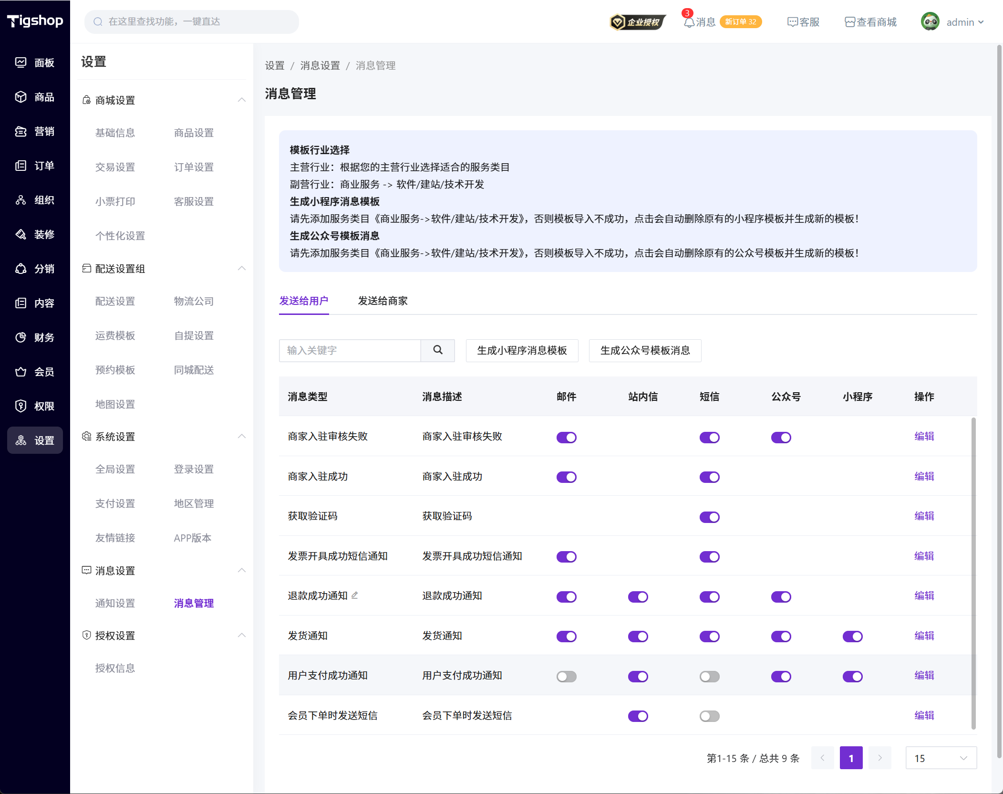Focus the 输入关键字 search field
This screenshot has height=794, width=1003.
click(350, 351)
